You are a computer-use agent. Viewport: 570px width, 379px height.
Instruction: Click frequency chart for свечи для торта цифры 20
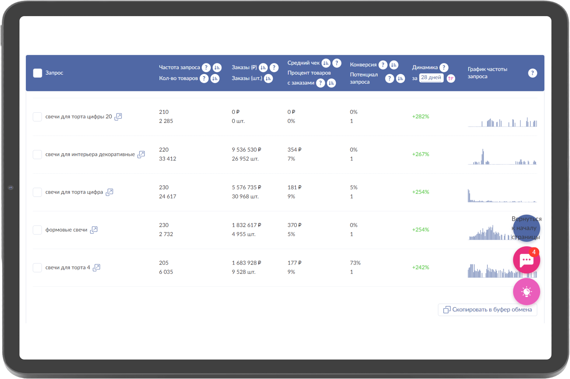click(502, 122)
